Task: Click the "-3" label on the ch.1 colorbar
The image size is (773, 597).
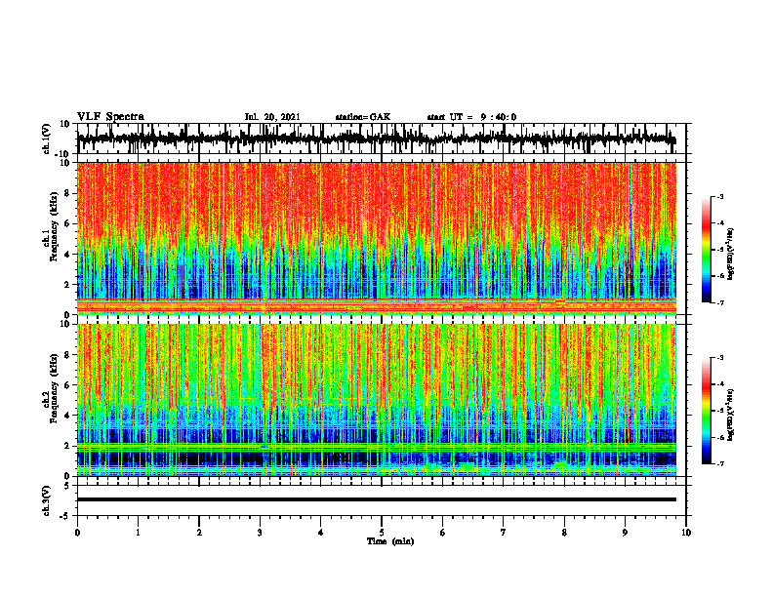Action: [x=720, y=196]
